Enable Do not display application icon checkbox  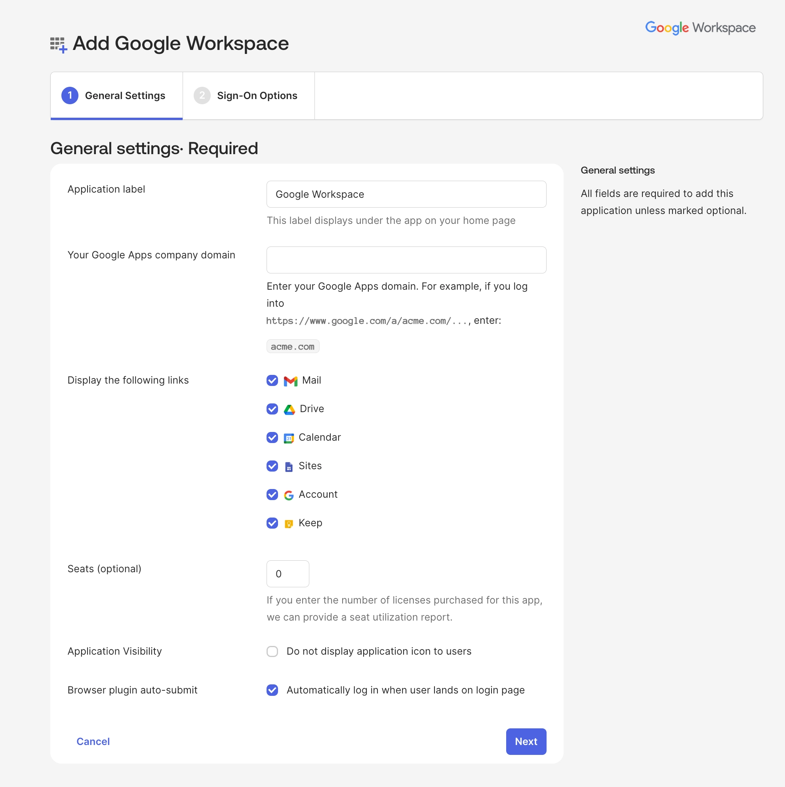(272, 651)
